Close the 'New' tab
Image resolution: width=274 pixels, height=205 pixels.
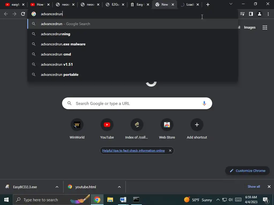(173, 5)
